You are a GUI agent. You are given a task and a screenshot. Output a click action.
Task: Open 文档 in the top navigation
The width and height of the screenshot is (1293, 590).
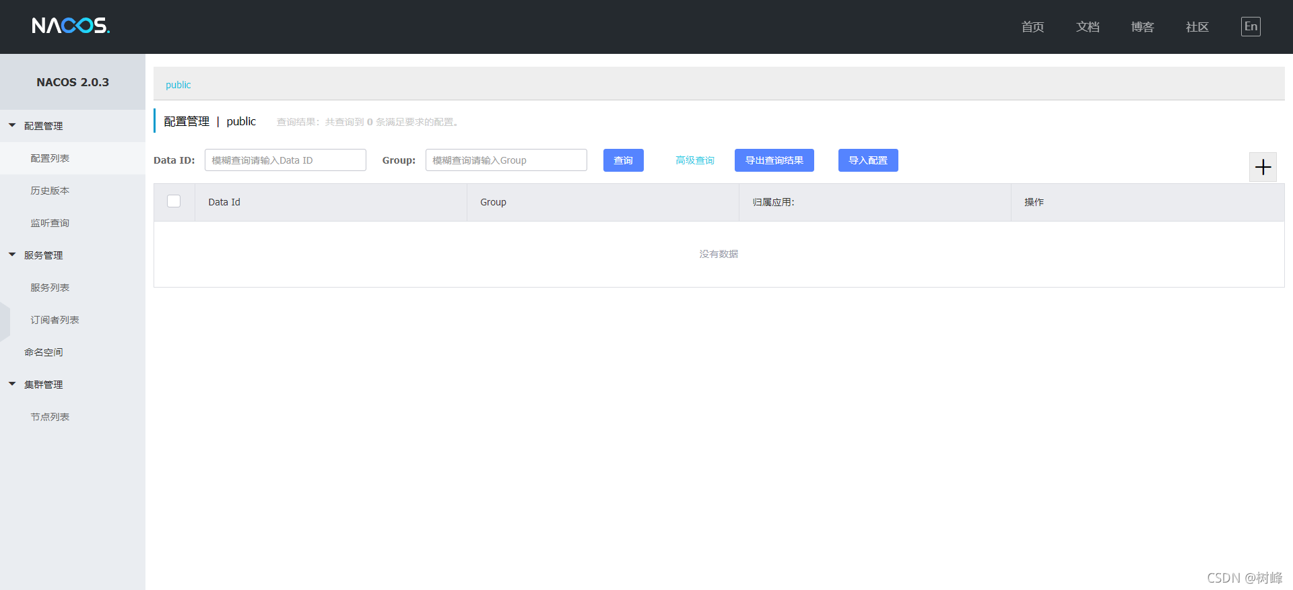(1088, 27)
